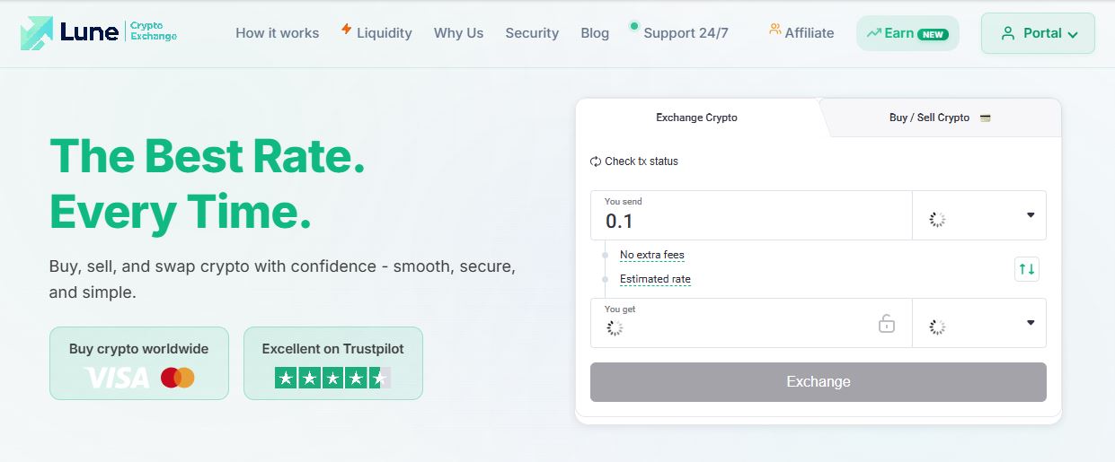Click the Every Time. heading text
Image resolution: width=1115 pixels, height=462 pixels.
(181, 212)
